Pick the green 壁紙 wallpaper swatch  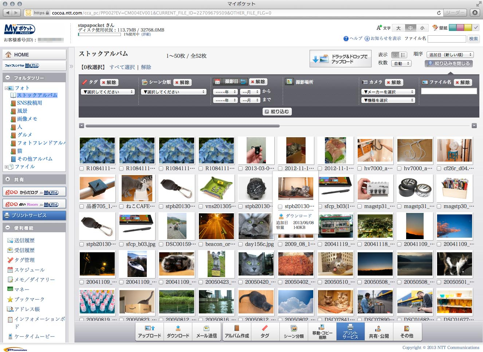point(453,27)
